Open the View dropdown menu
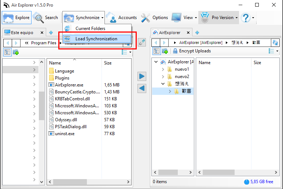Viewport: 283px width, 189px height. coord(184,18)
